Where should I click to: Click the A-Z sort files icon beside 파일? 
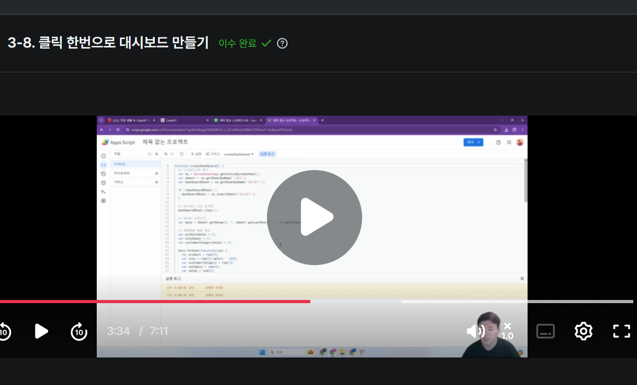(150, 154)
